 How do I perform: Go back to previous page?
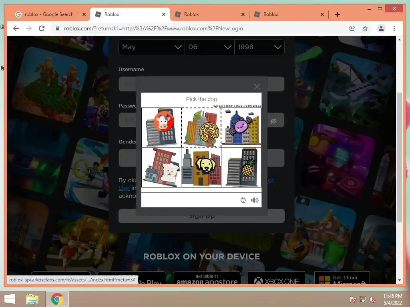(x=16, y=28)
